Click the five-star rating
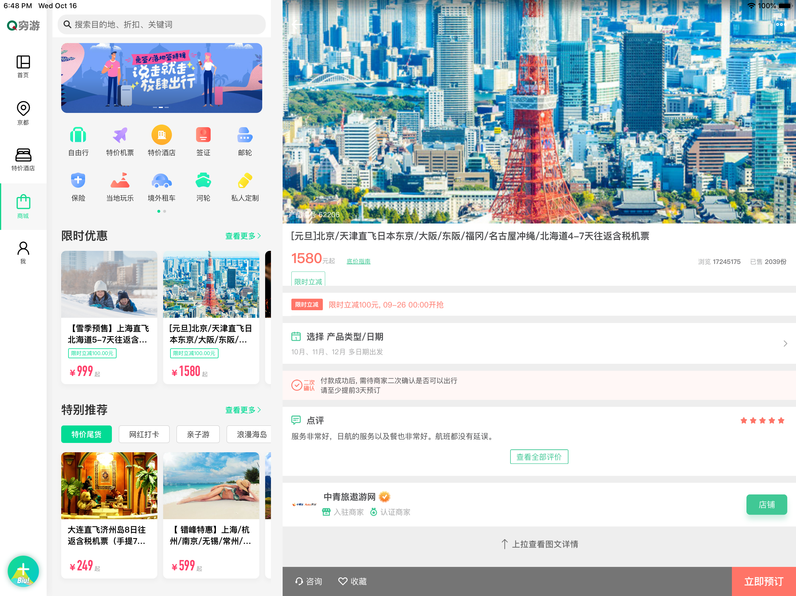 (x=762, y=420)
